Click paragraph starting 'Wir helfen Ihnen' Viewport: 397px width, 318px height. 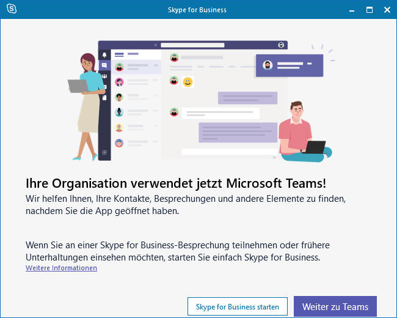click(186, 205)
